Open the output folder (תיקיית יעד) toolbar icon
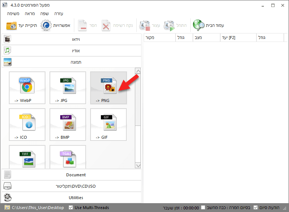The width and height of the screenshot is (289, 212). point(11,25)
